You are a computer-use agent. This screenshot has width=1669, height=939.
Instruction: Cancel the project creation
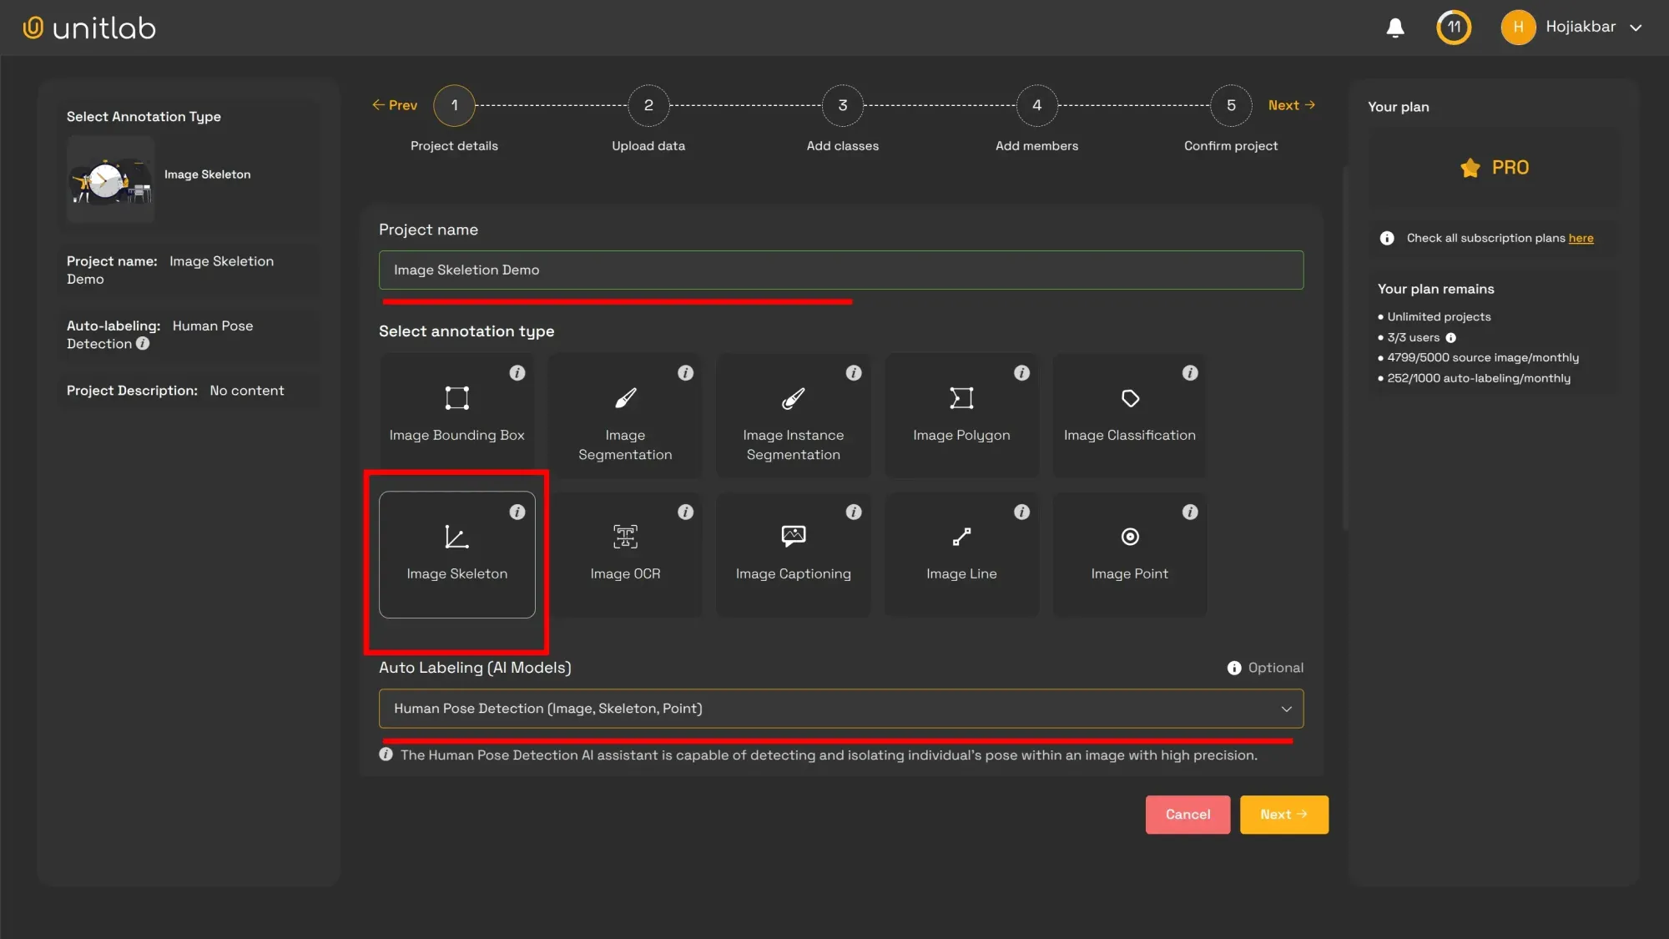[x=1187, y=814]
